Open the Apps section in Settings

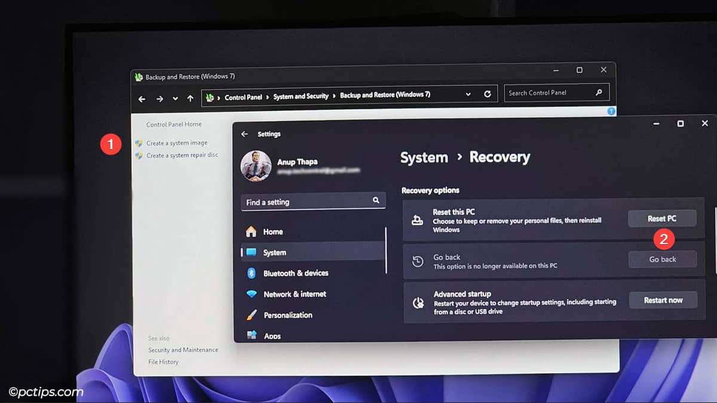coord(272,335)
